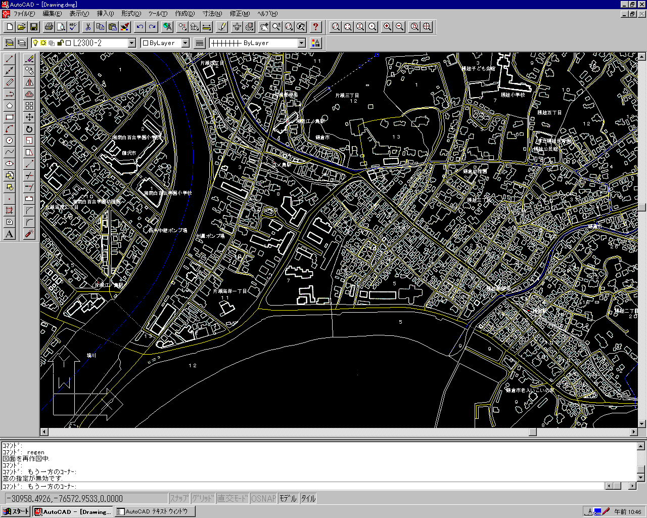Select the Polygon draw tool
Screen dimensions: 647x518
9,106
